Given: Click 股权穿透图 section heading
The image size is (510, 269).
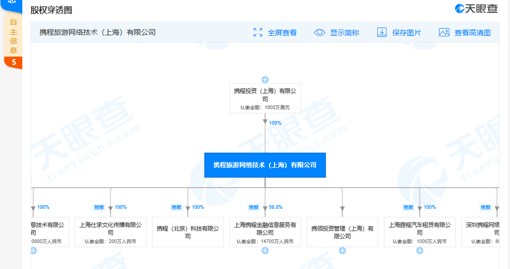Looking at the screenshot, I should click(51, 10).
